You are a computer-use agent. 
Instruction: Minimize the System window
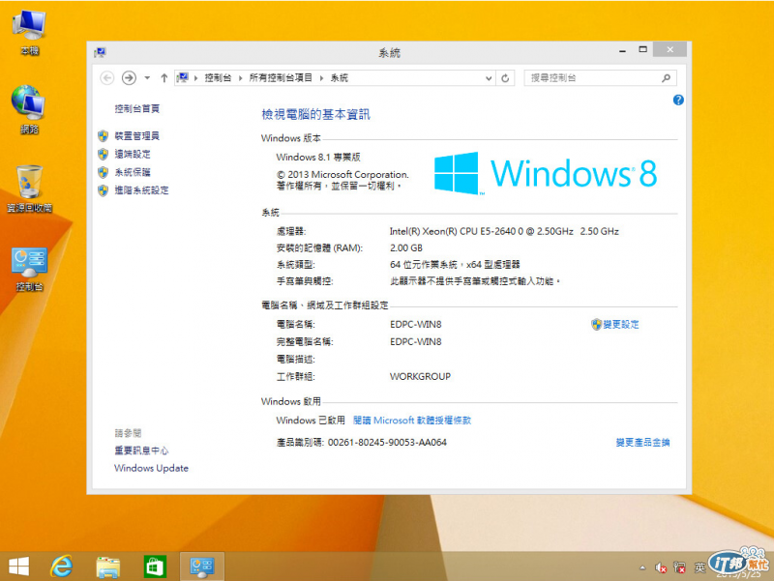click(622, 50)
